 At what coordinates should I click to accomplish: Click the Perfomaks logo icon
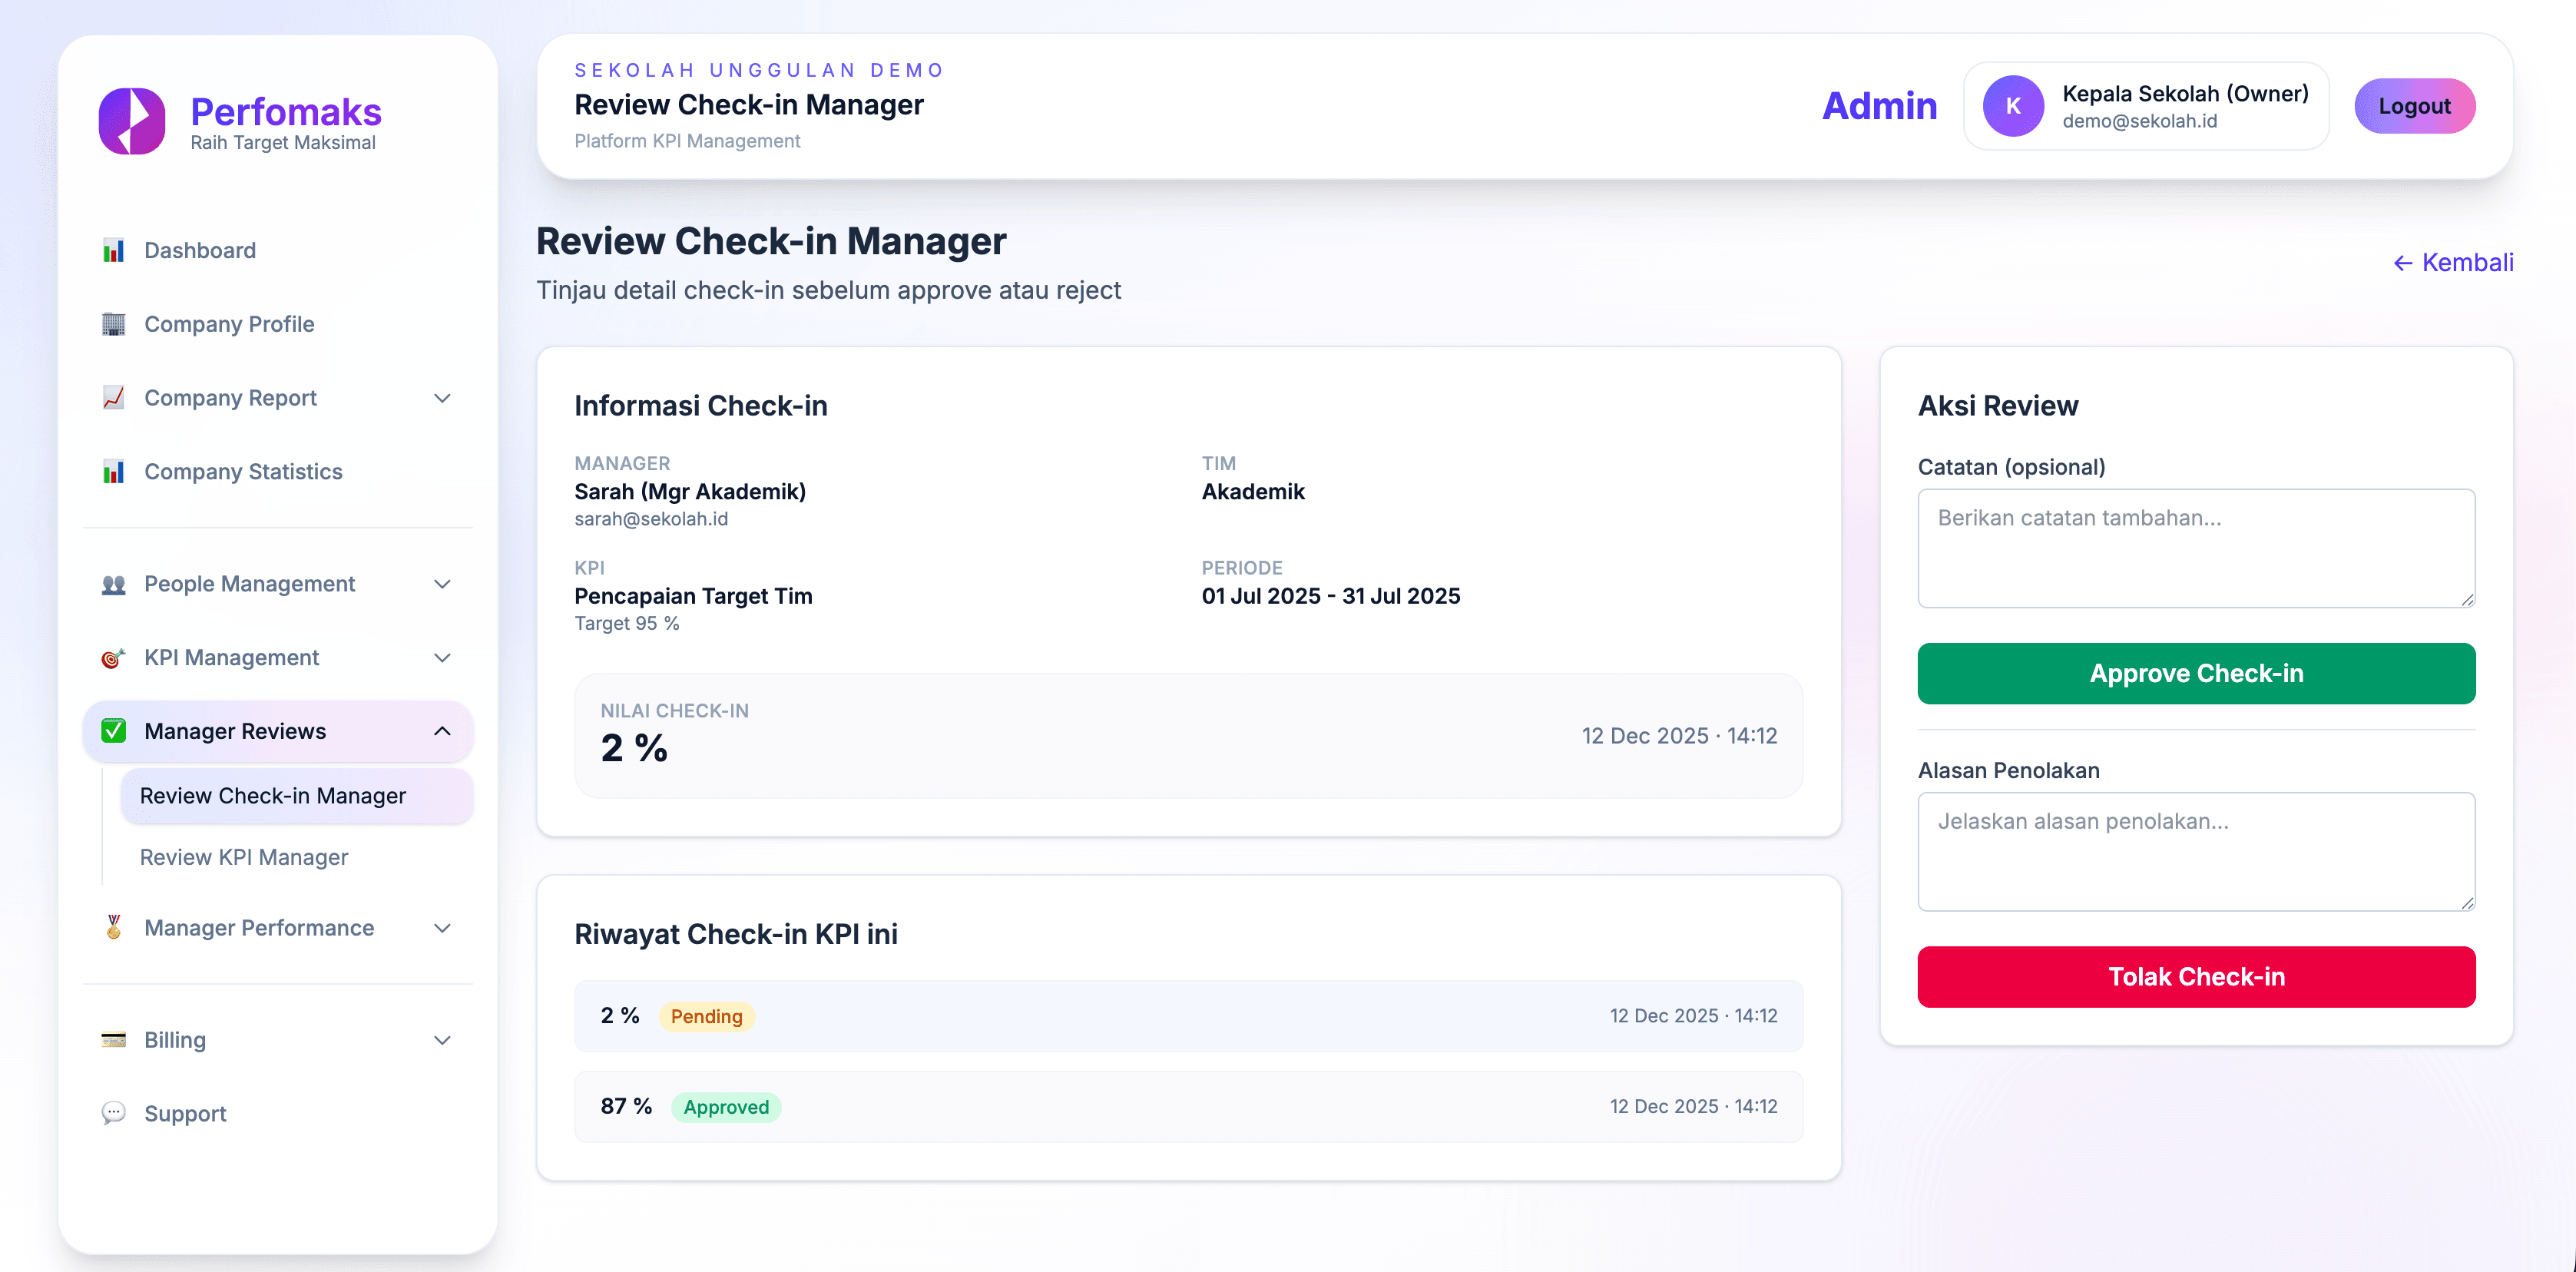click(x=131, y=120)
